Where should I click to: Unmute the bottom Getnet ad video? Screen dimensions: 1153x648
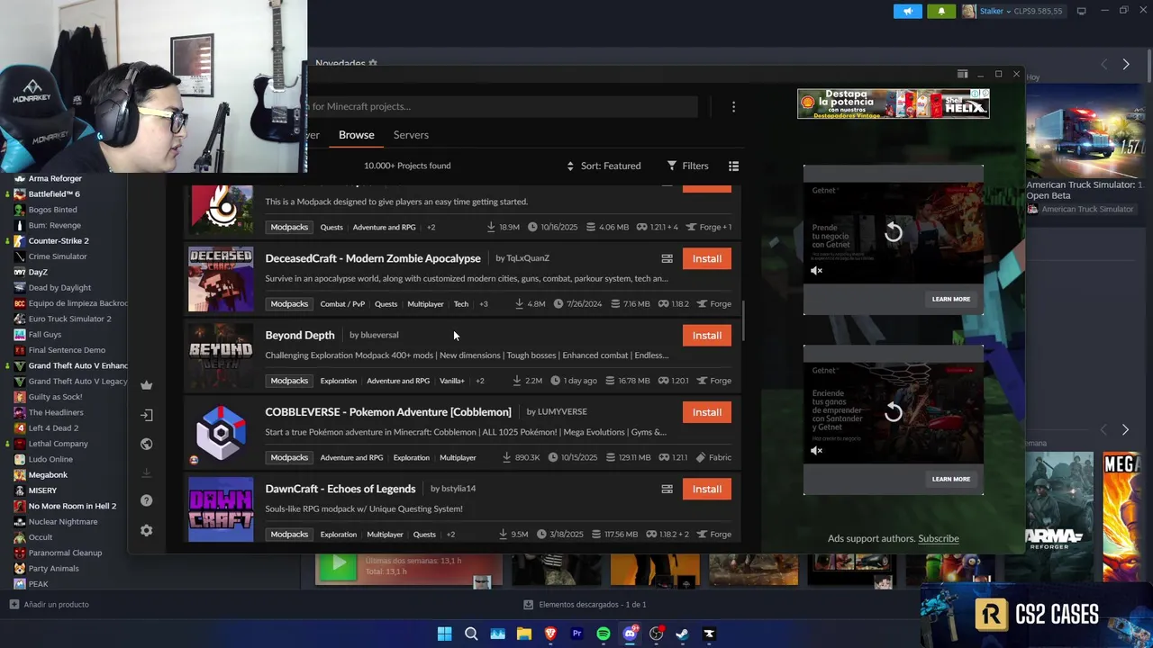coord(816,450)
